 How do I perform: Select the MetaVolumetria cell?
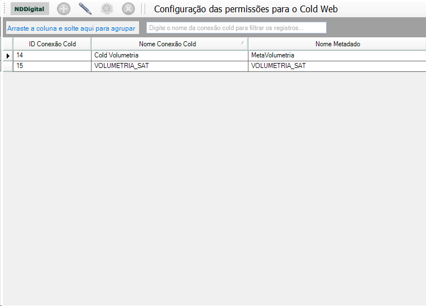[x=337, y=56]
